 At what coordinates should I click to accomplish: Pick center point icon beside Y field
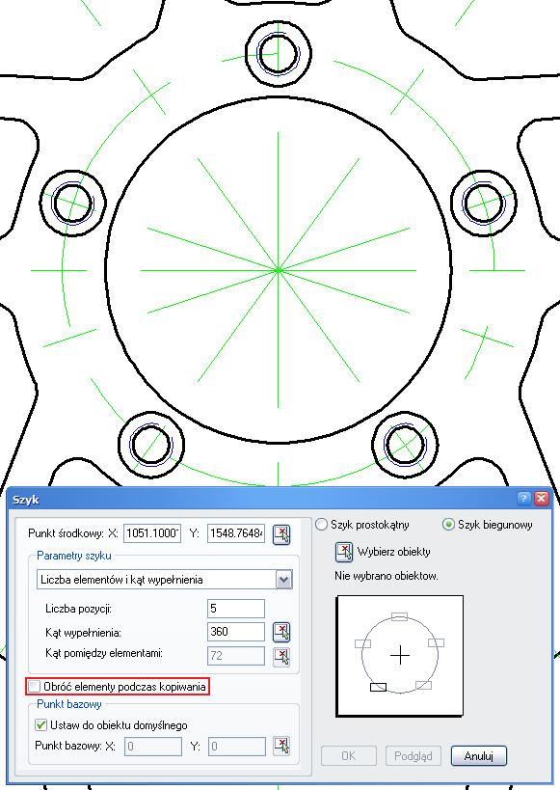coord(281,534)
